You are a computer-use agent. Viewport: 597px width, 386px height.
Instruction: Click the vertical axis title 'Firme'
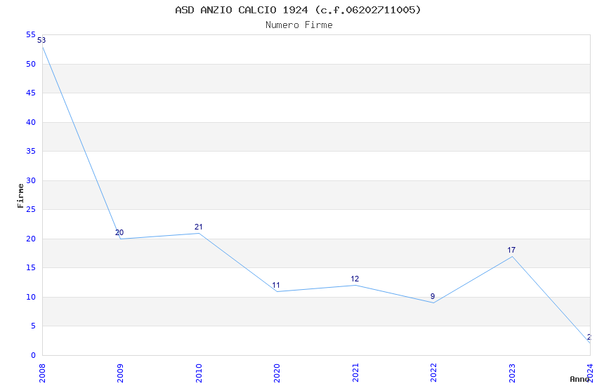[20, 196]
